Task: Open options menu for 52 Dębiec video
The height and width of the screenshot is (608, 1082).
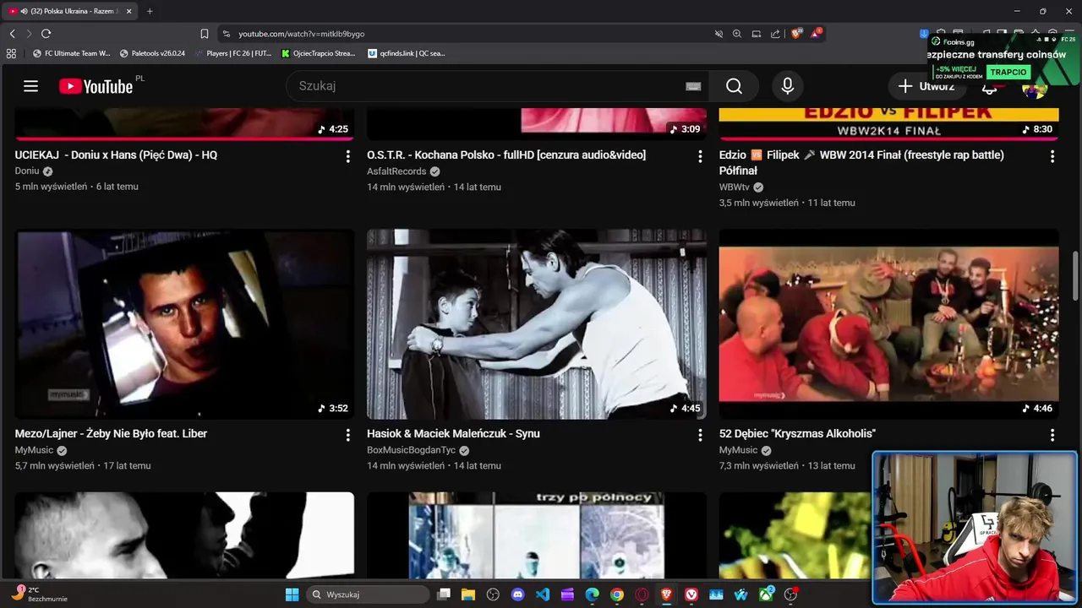Action: (1052, 435)
